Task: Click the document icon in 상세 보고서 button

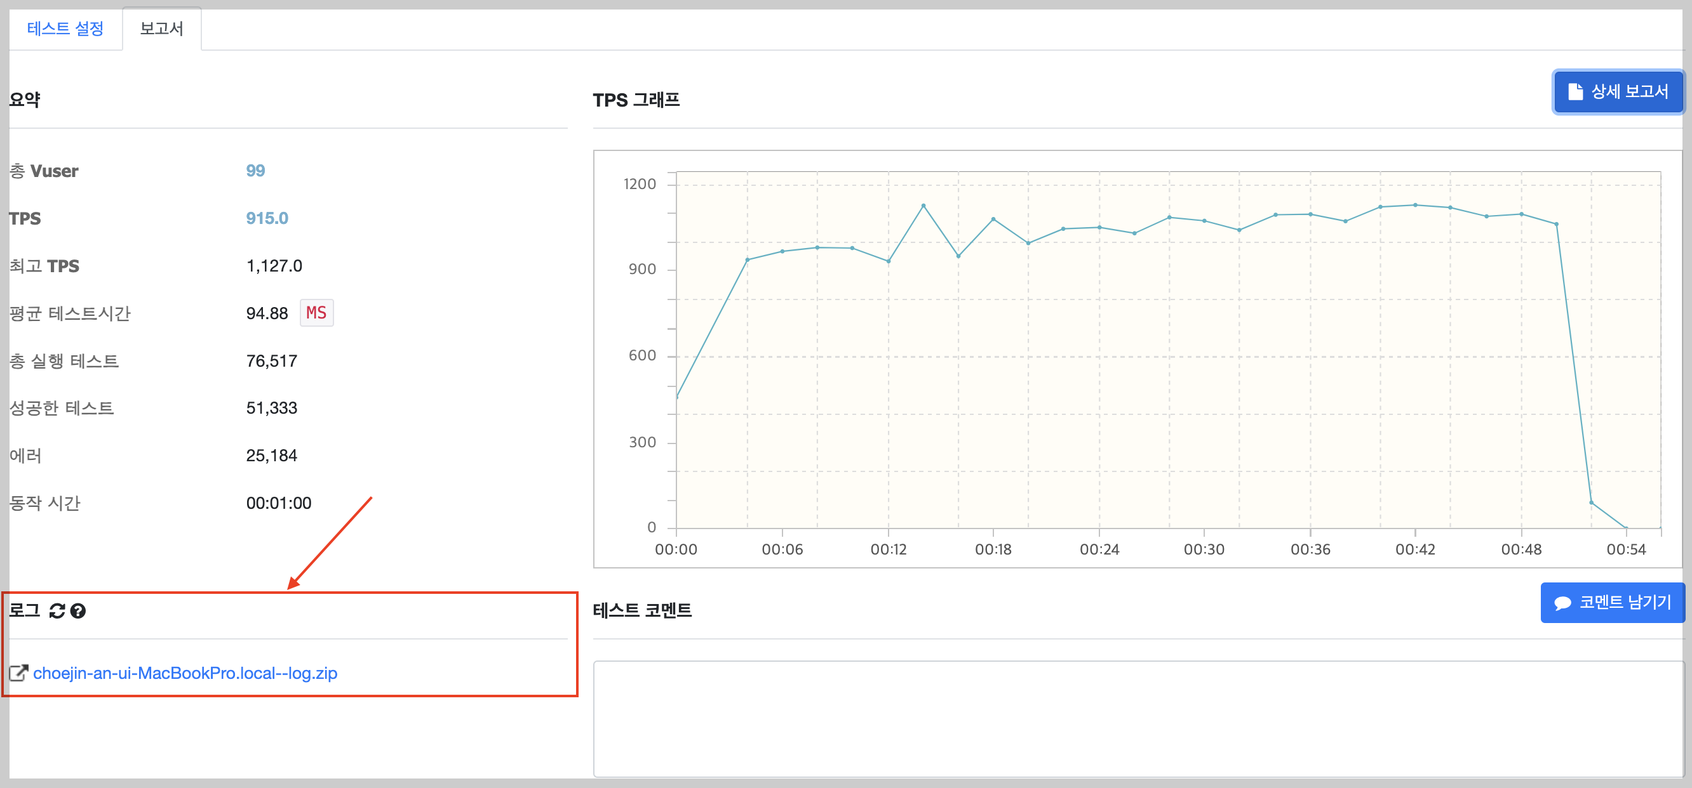Action: (1575, 92)
